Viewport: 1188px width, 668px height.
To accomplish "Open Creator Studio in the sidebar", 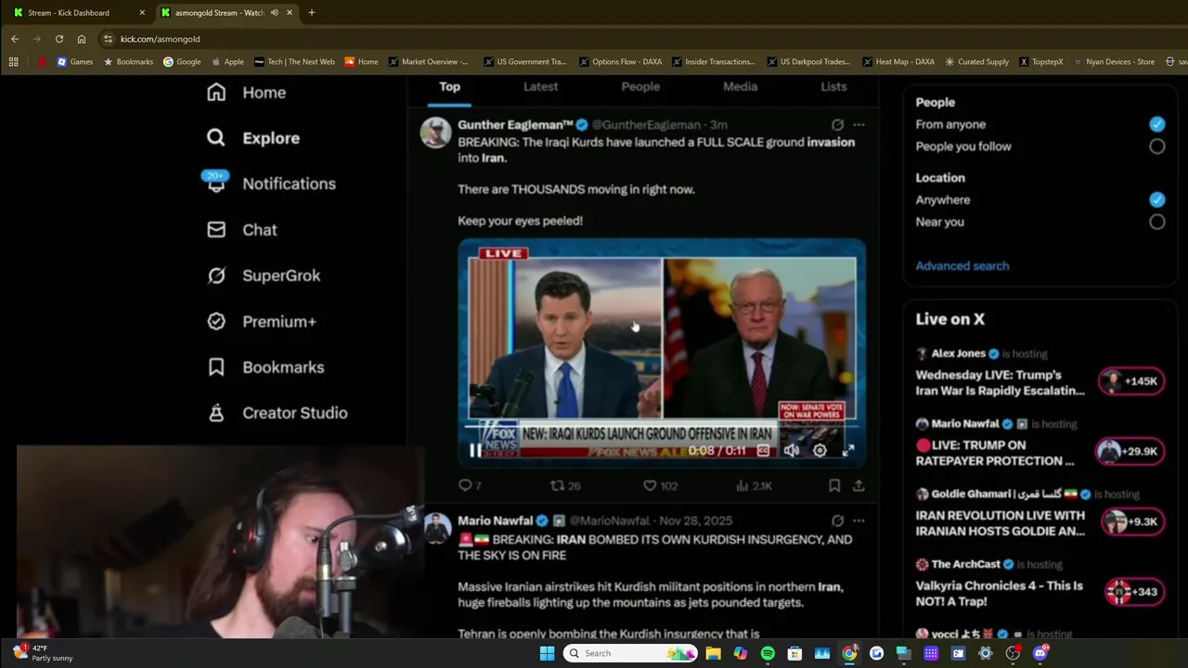I will point(277,413).
